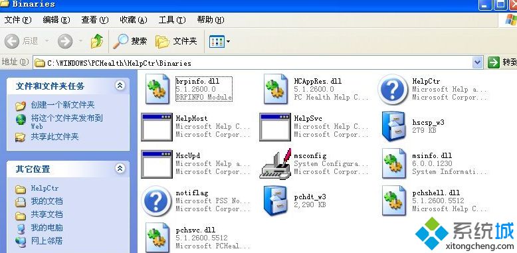Click the hscsp_w3 file name text
The image size is (517, 253).
click(429, 122)
